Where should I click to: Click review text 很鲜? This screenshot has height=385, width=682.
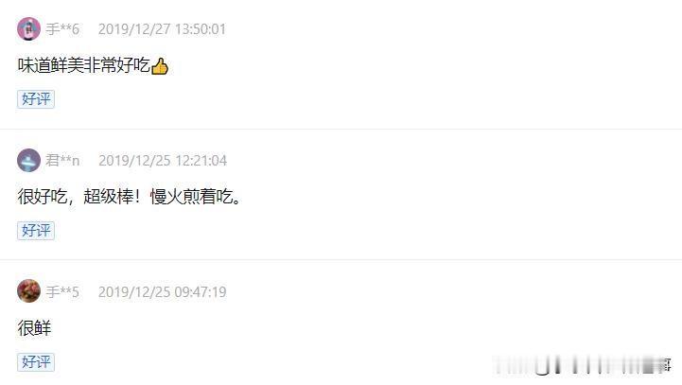(x=34, y=328)
